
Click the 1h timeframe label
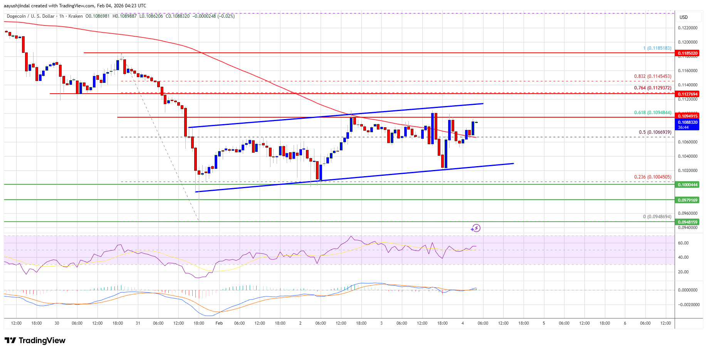tap(62, 16)
